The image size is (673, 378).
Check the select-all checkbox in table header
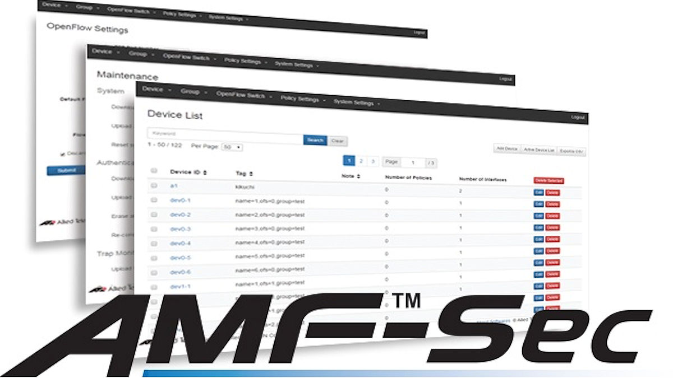(154, 170)
